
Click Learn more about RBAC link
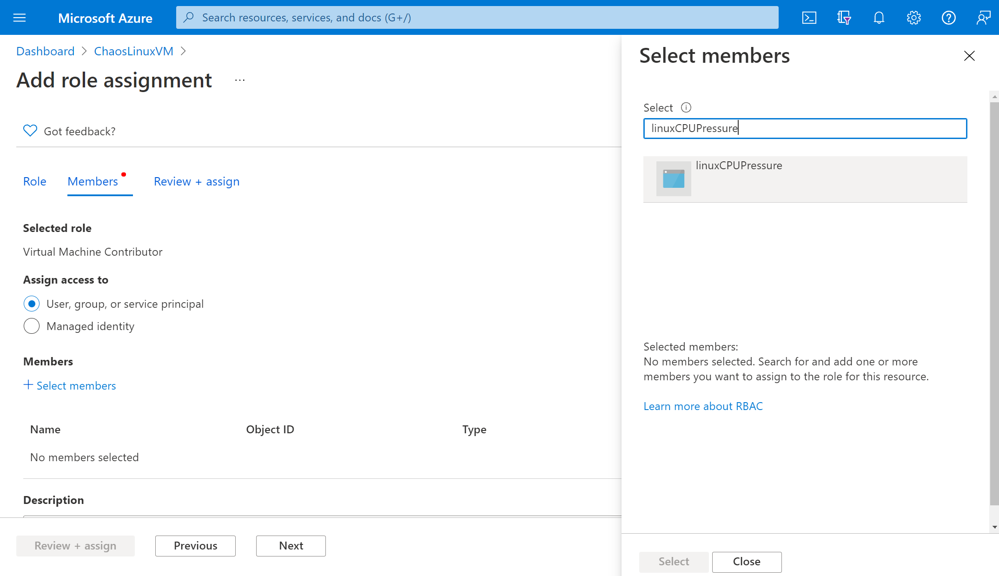point(703,405)
